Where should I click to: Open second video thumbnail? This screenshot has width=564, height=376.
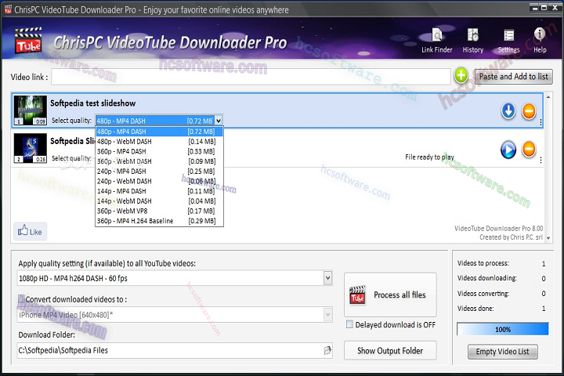(x=31, y=148)
